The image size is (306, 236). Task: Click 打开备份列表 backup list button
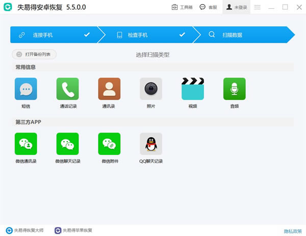coord(34,54)
